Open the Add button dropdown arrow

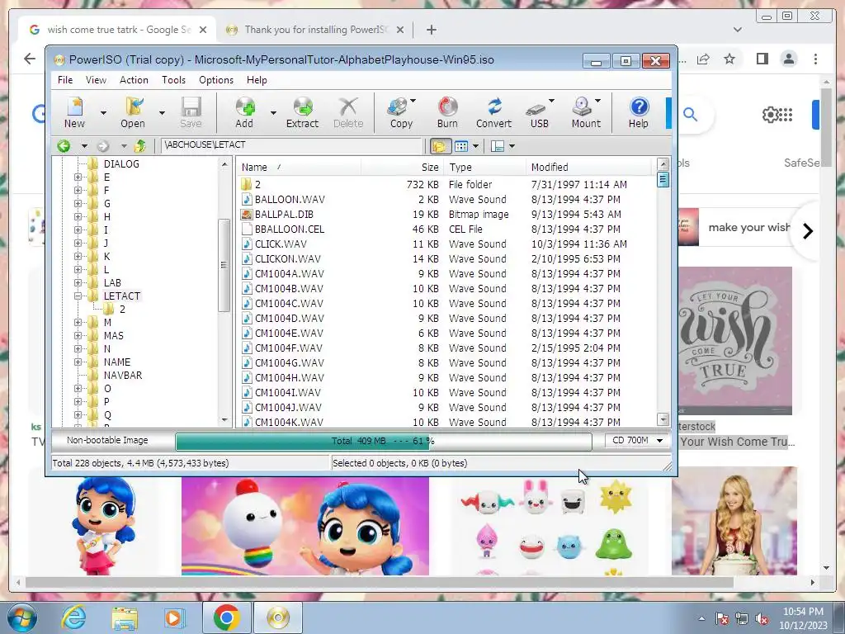coord(273,112)
